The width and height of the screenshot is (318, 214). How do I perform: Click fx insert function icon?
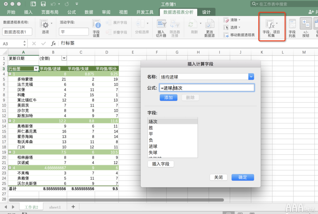click(53, 43)
